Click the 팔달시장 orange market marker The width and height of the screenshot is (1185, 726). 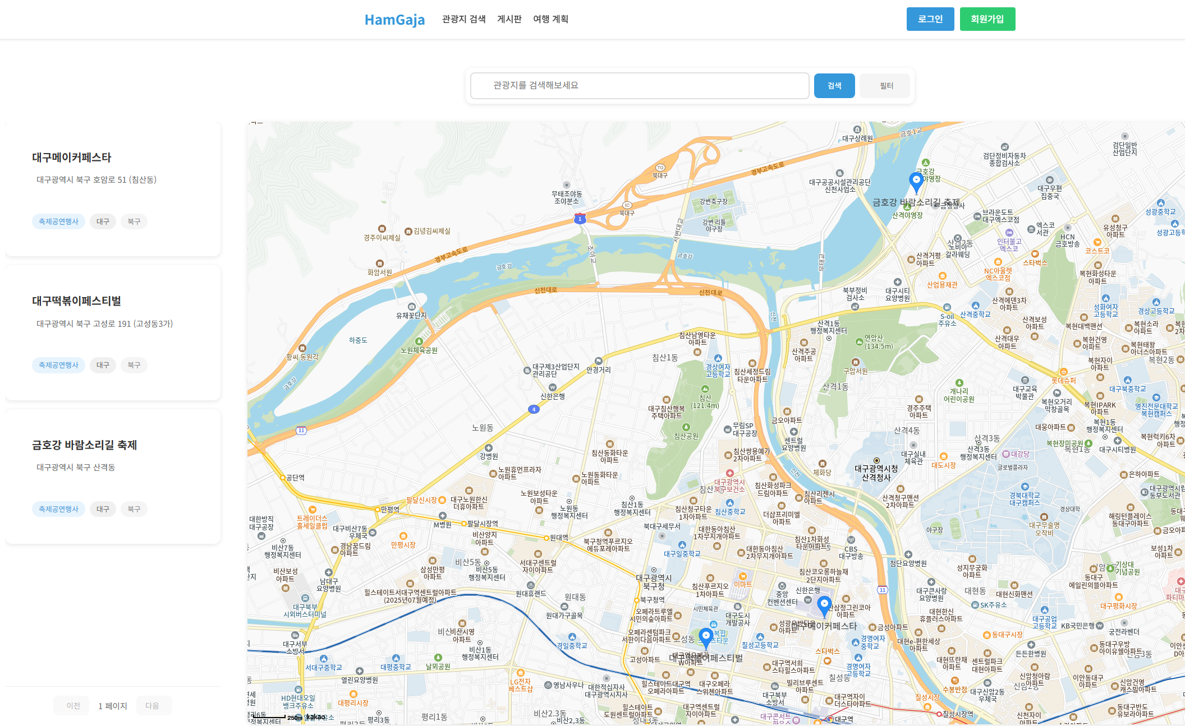[442, 500]
